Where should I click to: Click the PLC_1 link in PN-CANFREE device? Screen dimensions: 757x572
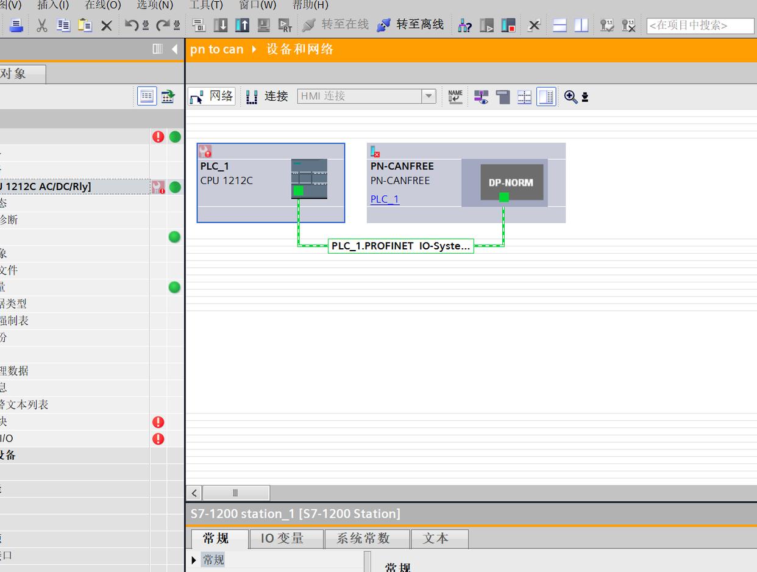(385, 199)
